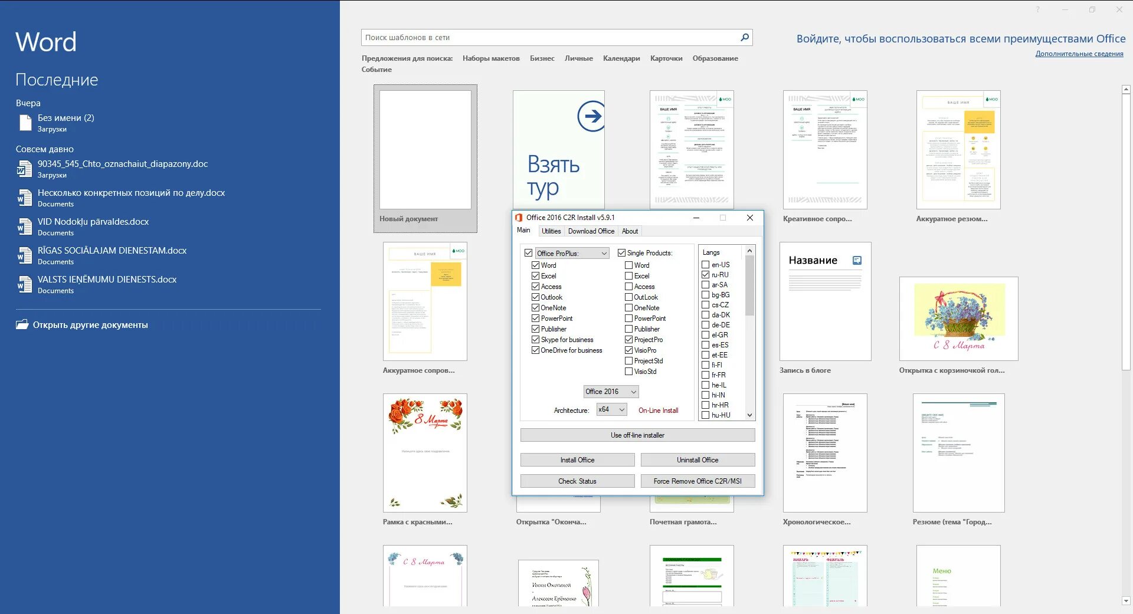
Task: Close the Office 2016 C2R Install dialog
Action: click(750, 218)
